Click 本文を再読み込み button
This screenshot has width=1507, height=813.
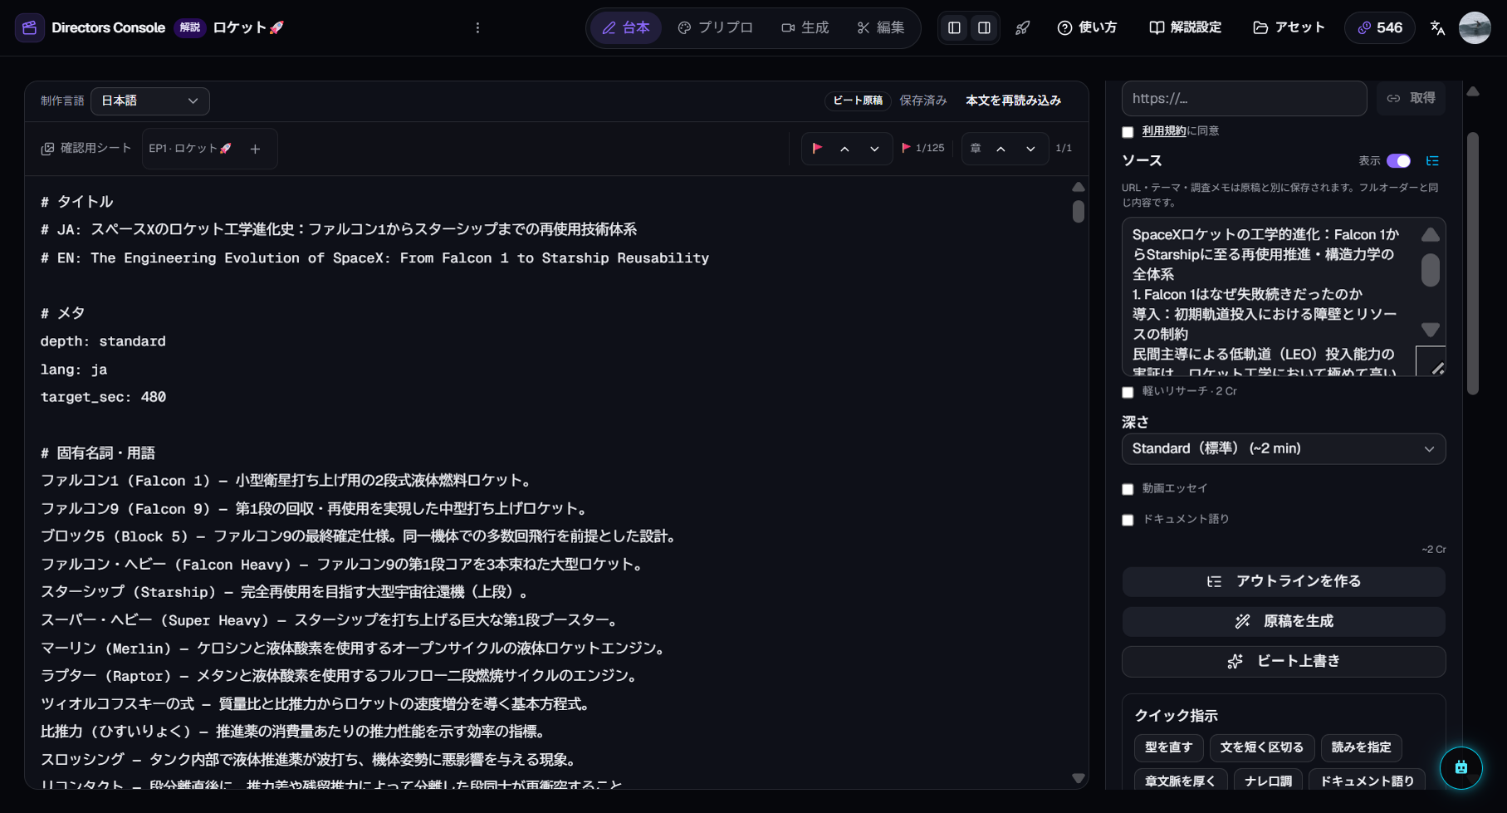[1013, 100]
